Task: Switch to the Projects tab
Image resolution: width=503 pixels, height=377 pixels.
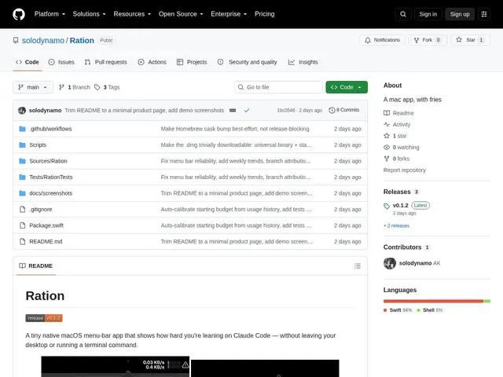Action: (192, 62)
